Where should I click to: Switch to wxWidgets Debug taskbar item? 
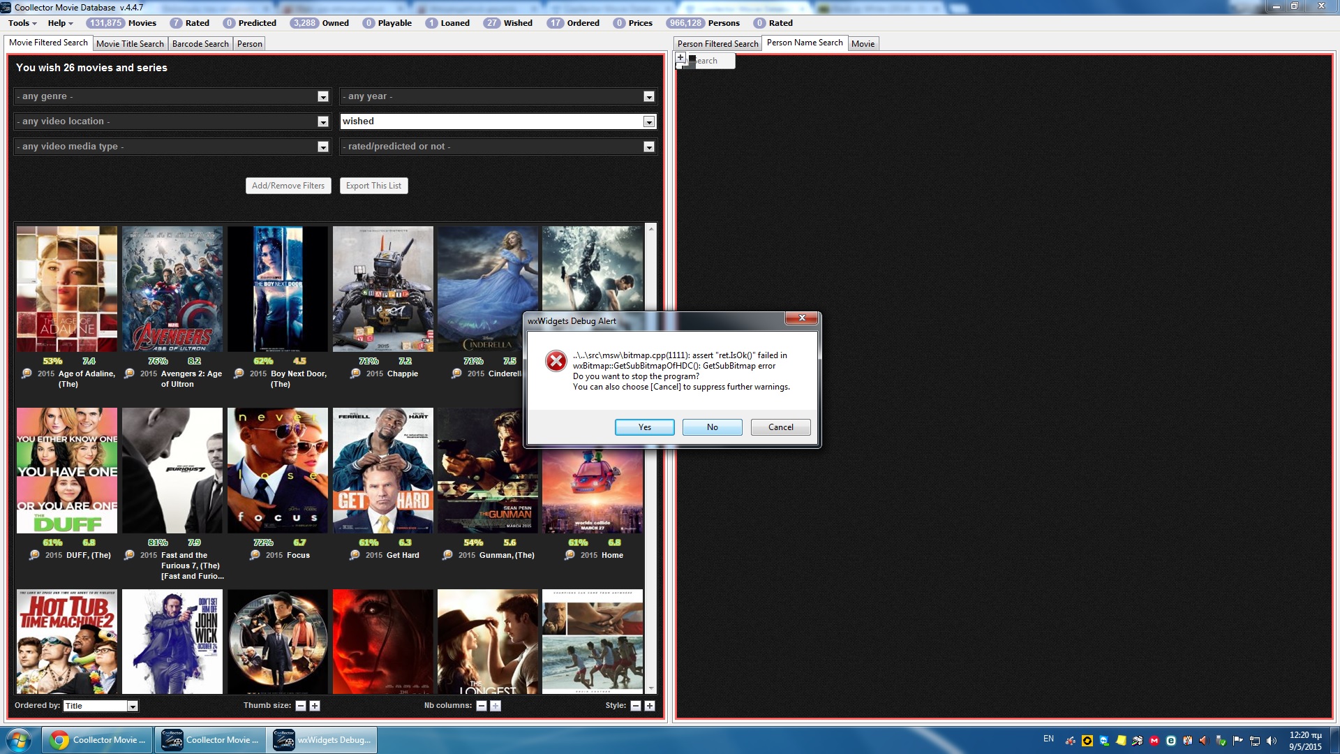pos(322,740)
